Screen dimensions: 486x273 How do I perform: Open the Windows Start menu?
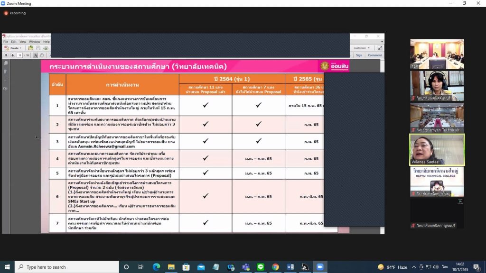pos(7,267)
